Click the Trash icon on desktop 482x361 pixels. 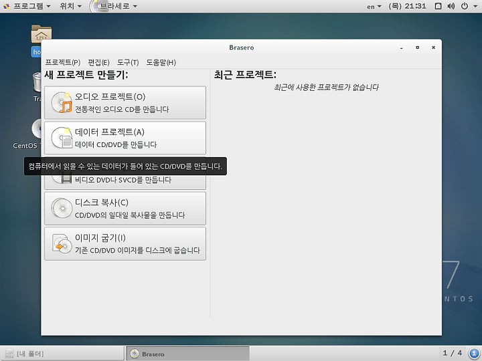(x=37, y=82)
